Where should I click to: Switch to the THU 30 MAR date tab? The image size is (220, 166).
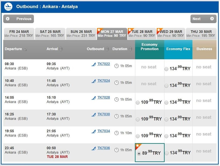point(201,34)
